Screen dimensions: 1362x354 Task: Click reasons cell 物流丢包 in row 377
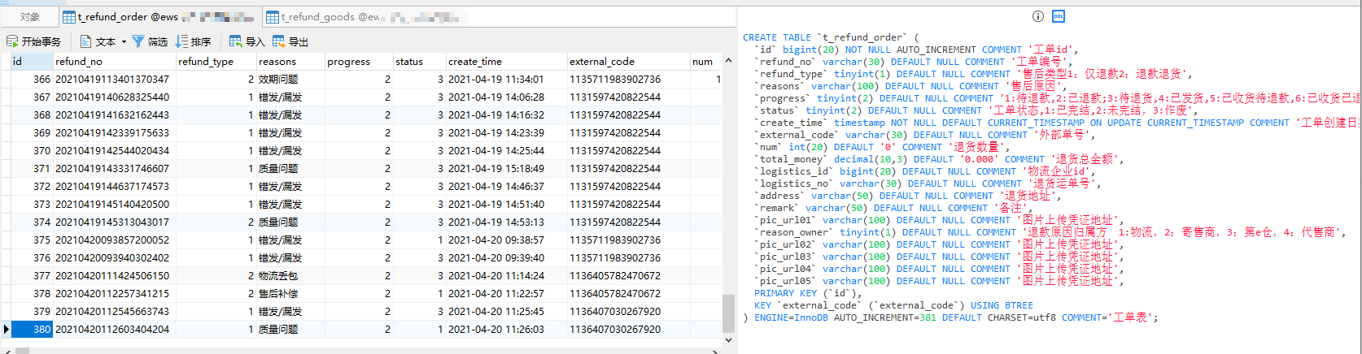coord(290,275)
